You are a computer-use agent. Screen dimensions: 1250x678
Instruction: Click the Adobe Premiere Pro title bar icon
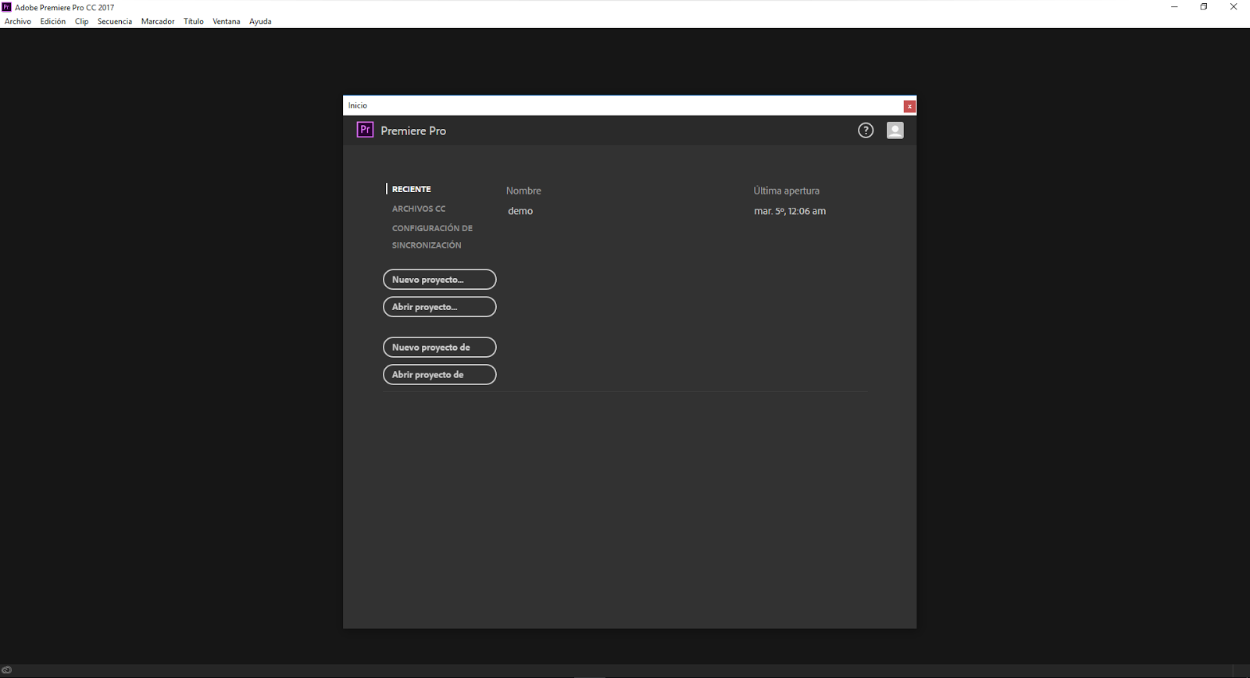[x=6, y=7]
